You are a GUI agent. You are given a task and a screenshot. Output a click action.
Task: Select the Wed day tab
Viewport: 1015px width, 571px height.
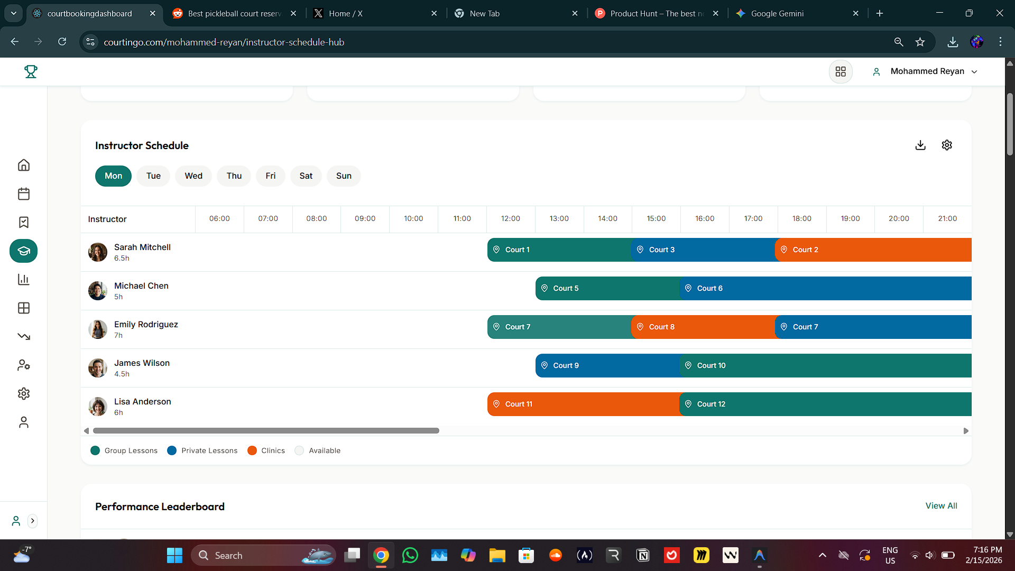click(193, 176)
